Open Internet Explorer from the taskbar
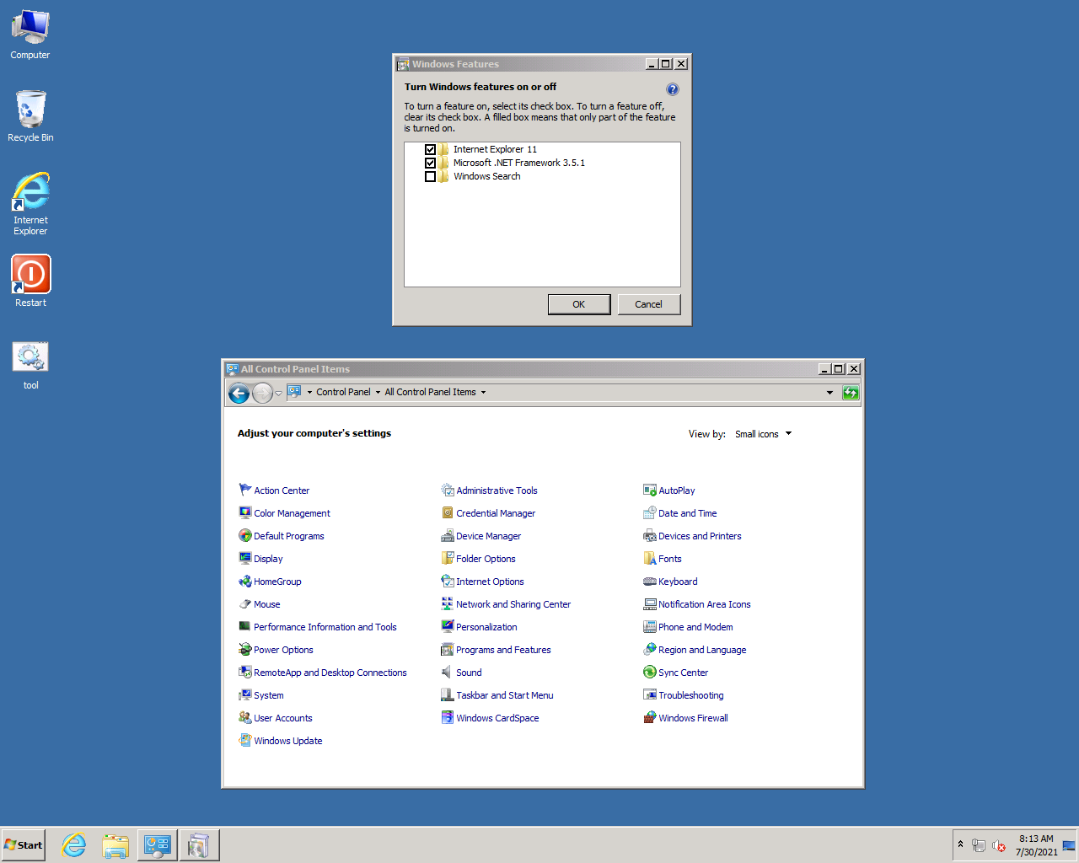 coord(74,845)
